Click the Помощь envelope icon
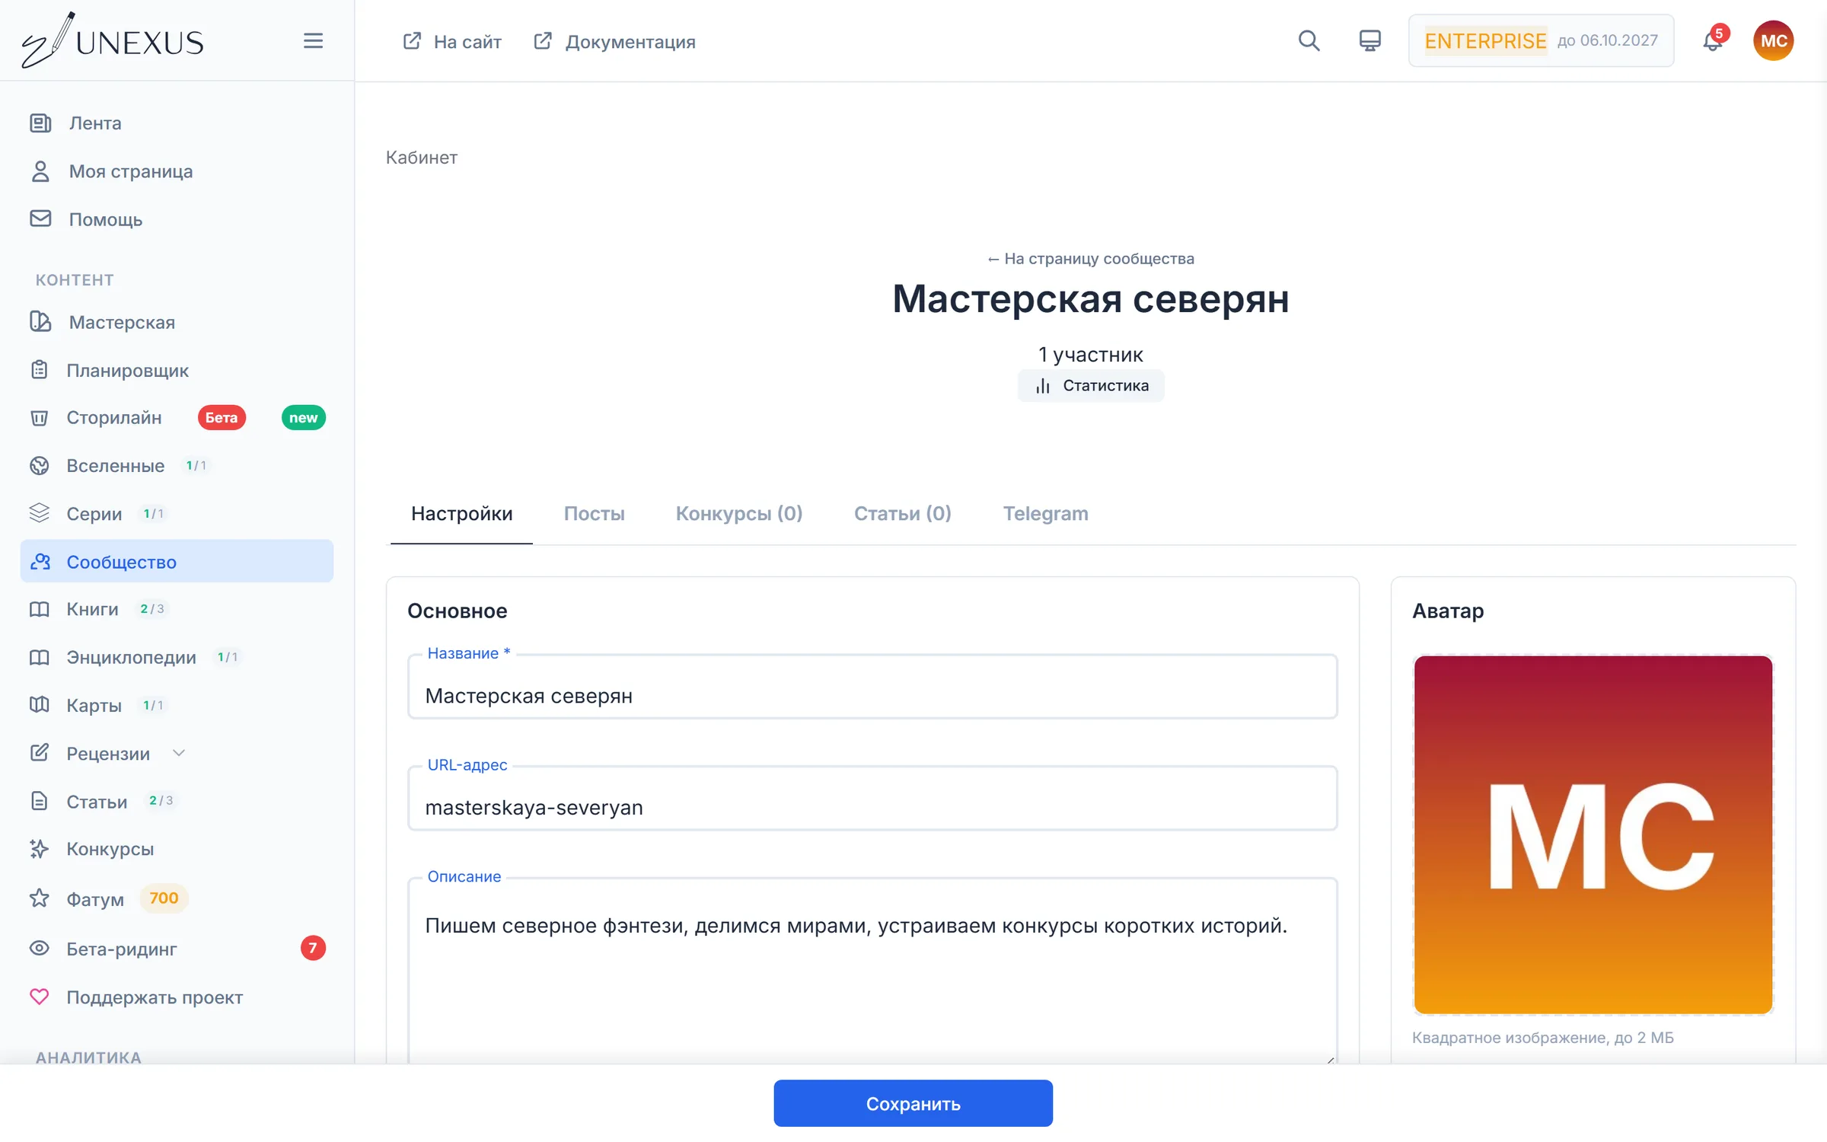 pos(40,219)
